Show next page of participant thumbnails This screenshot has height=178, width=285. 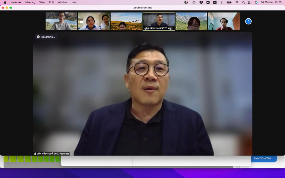point(248,21)
